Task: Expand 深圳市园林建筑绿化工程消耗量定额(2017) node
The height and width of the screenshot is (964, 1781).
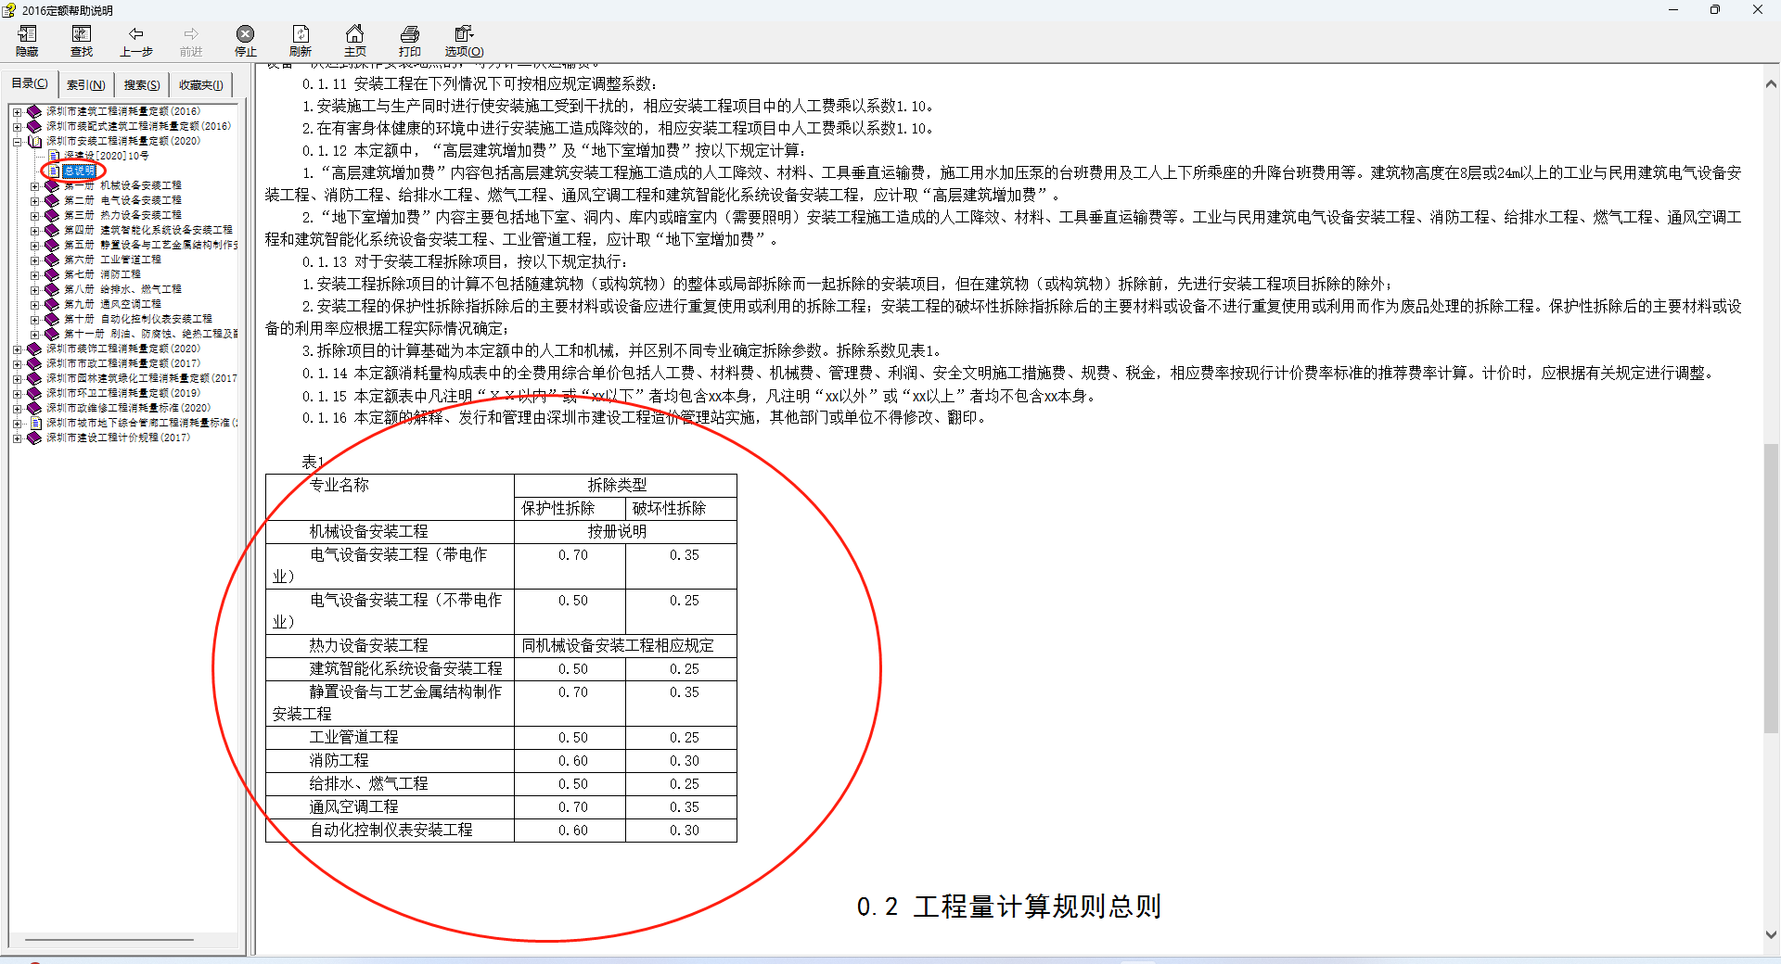Action: point(17,378)
